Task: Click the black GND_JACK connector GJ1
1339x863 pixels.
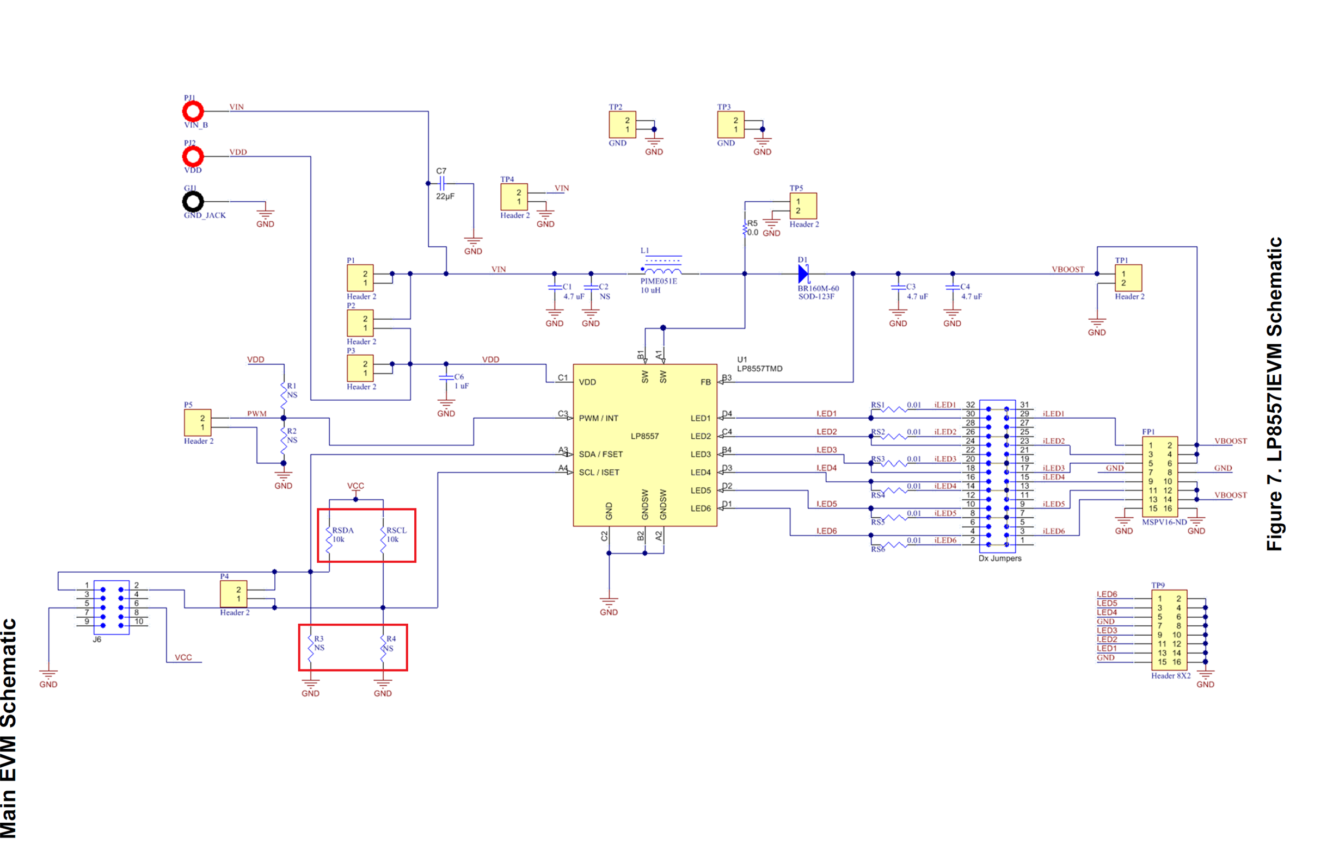Action: coord(193,202)
